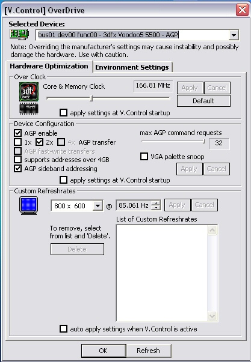Click the graphics card icon beside Selected Device
Viewport: 251px width, 362px height.
[x=19, y=34]
